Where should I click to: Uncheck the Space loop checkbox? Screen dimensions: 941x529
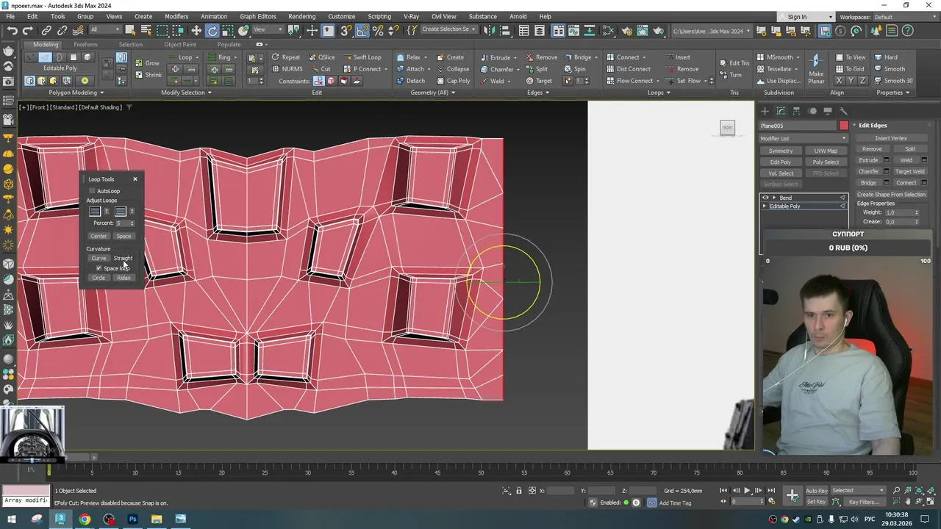point(99,268)
